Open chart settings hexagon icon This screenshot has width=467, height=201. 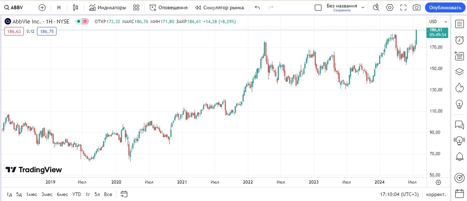(390, 7)
